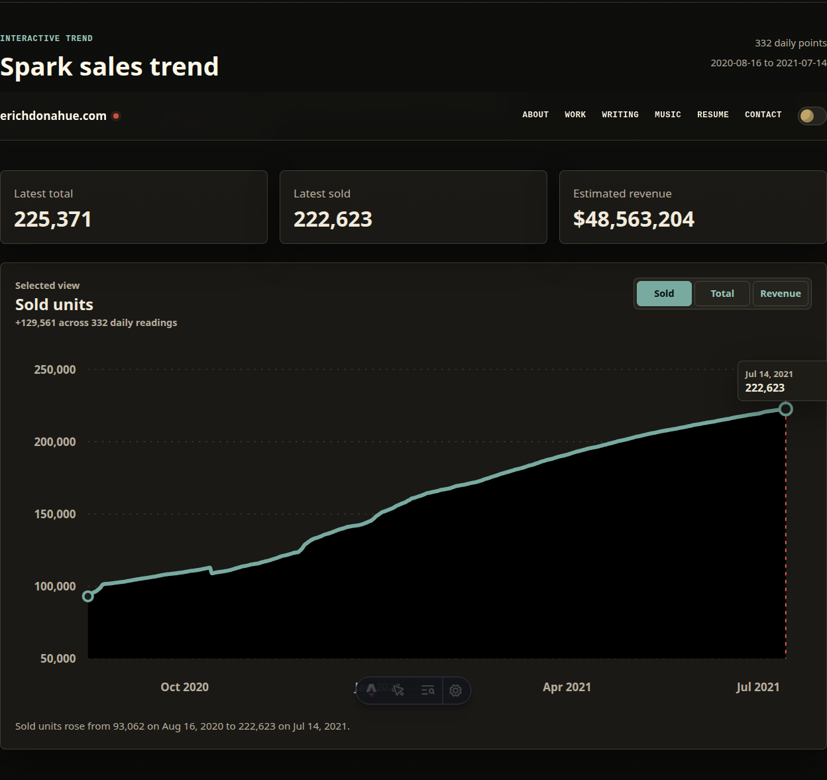Click the "Sold units" view title
This screenshot has width=827, height=780.
click(x=54, y=305)
